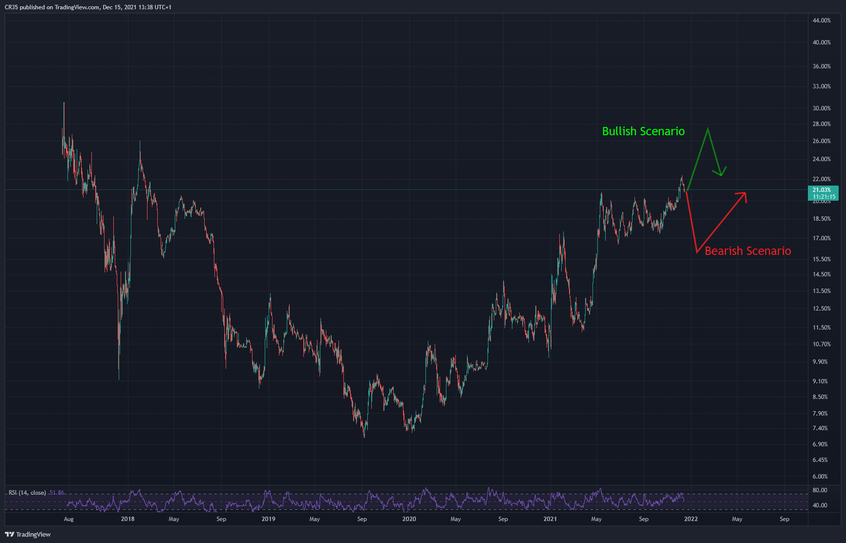Click the 6.00% price axis label

(x=820, y=477)
